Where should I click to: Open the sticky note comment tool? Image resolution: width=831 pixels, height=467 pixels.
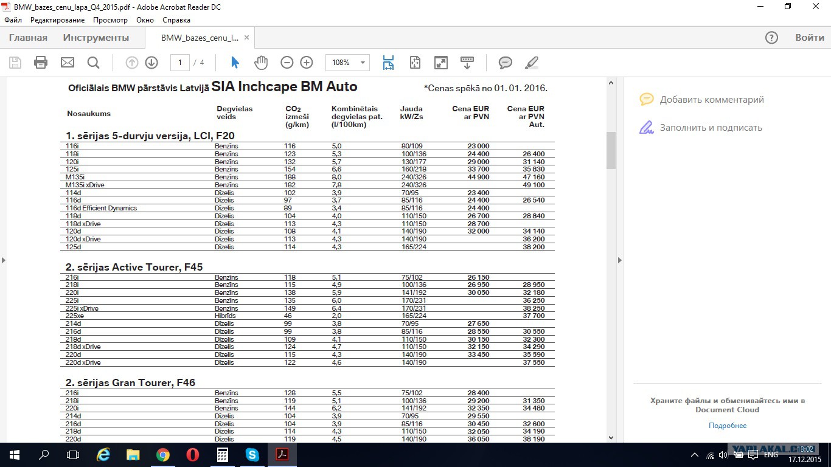pos(505,63)
